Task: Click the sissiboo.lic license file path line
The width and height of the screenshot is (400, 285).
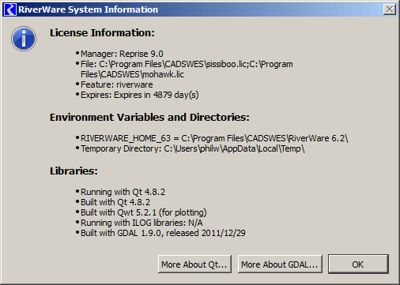Action: click(187, 64)
